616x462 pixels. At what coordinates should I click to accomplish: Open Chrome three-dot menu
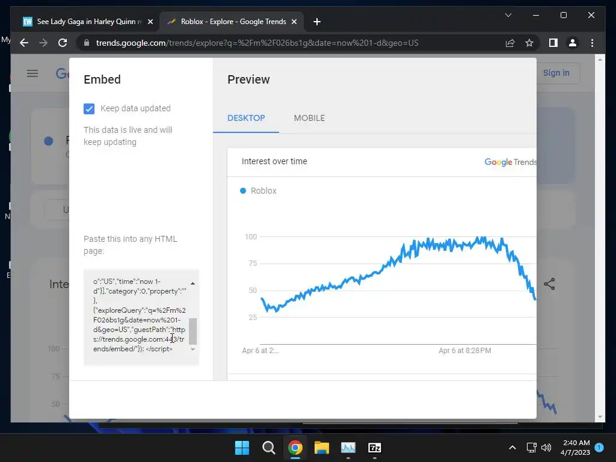[592, 43]
